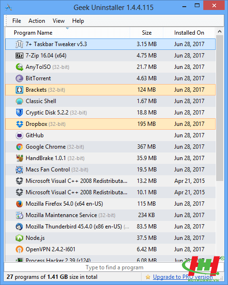The height and width of the screenshot is (285, 228).
Task: Click the HandBrake icon
Action: point(19,158)
